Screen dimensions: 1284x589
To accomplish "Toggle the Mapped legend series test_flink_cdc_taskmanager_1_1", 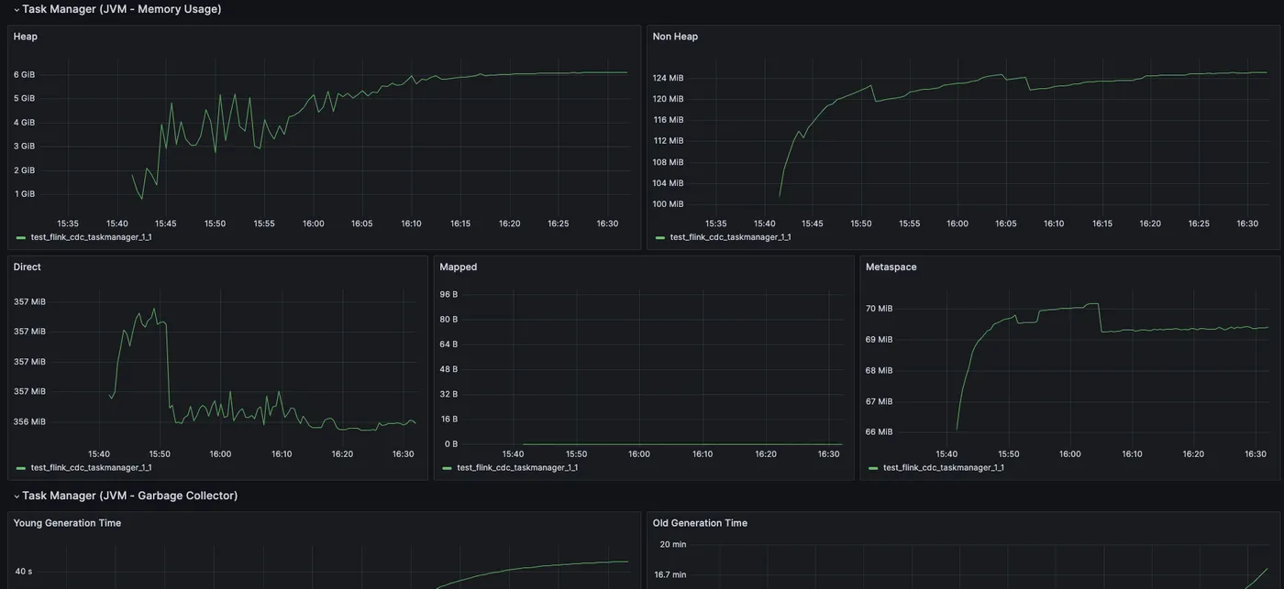I will pyautogui.click(x=517, y=467).
